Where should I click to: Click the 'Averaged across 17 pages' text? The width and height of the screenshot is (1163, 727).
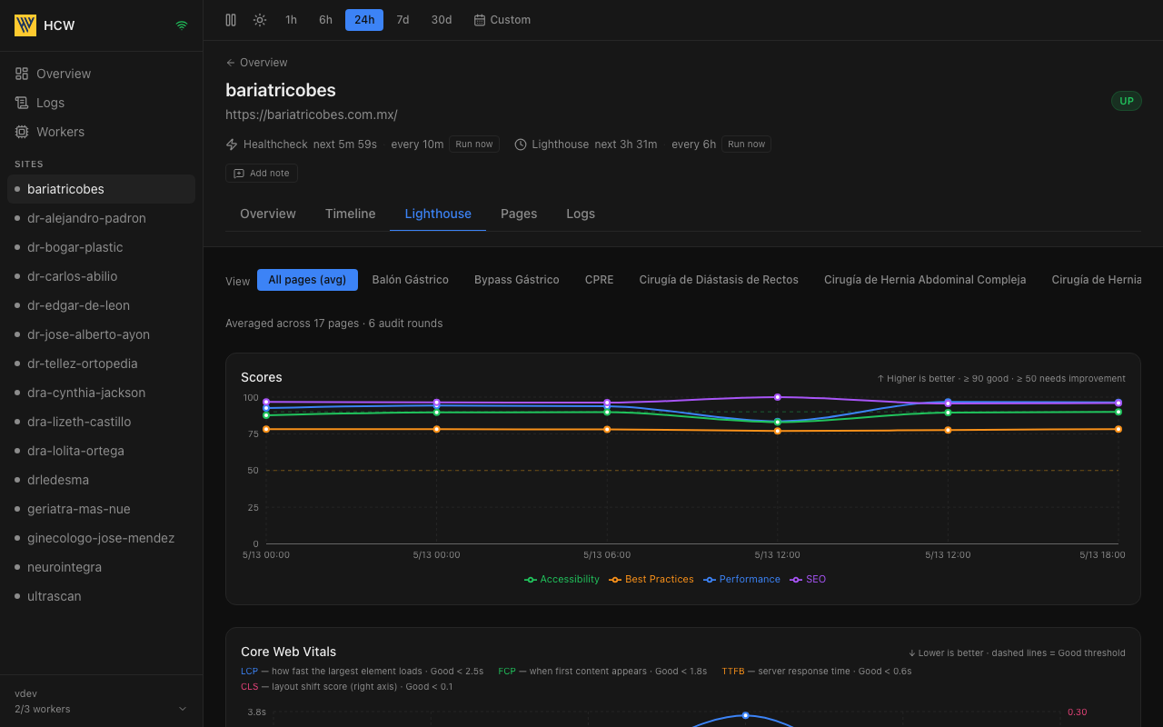tap(293, 324)
